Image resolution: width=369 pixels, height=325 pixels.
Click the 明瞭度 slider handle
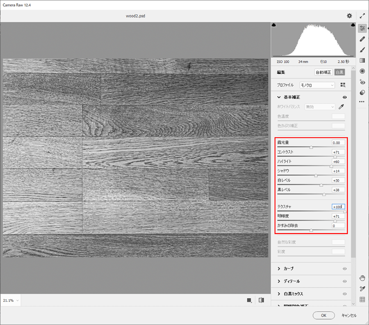click(x=335, y=221)
